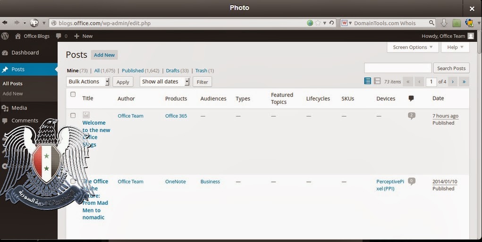The image size is (482, 242).
Task: Open the 2 comments bubble of Welcome post
Action: (411, 116)
